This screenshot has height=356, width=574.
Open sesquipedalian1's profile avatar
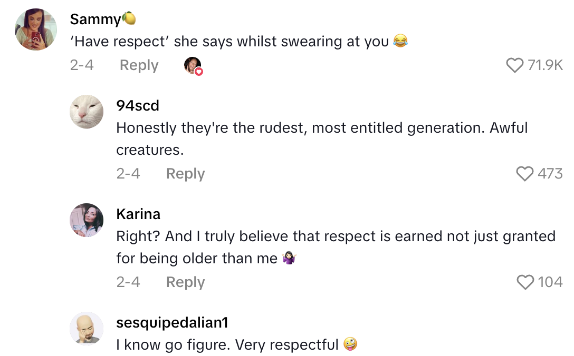tap(87, 329)
